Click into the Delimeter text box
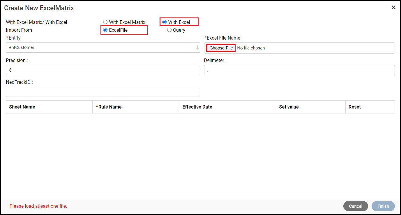 coord(299,70)
